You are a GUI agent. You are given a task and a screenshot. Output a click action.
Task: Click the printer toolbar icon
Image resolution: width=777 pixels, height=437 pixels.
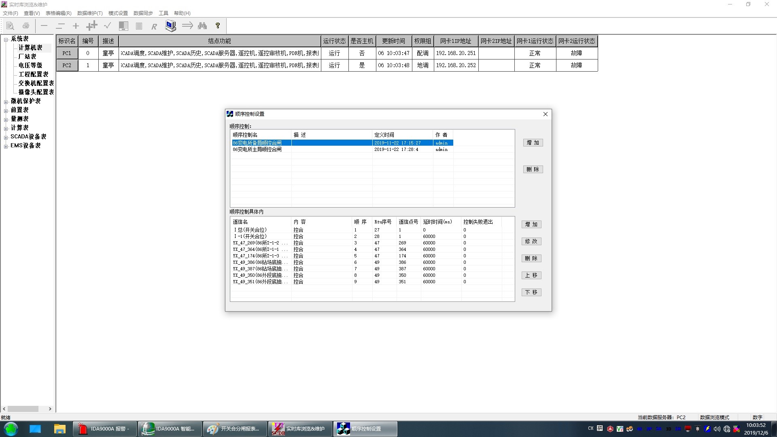(x=26, y=26)
